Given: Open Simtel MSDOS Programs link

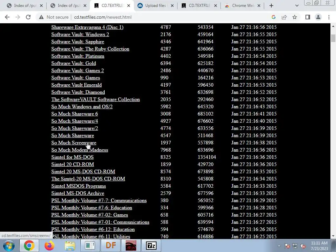Looking at the screenshot, I should 78,186.
